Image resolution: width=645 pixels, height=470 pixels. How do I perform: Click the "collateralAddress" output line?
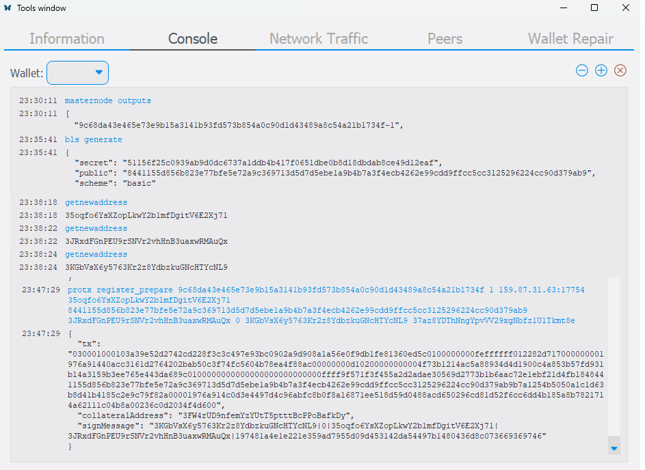coord(214,415)
